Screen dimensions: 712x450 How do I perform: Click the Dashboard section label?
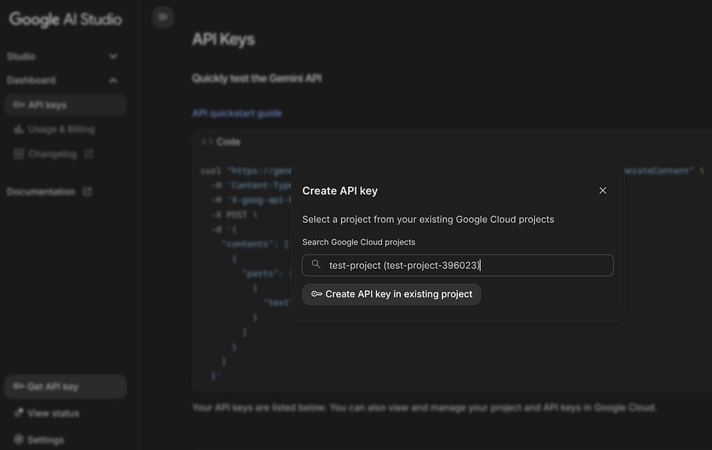[31, 81]
